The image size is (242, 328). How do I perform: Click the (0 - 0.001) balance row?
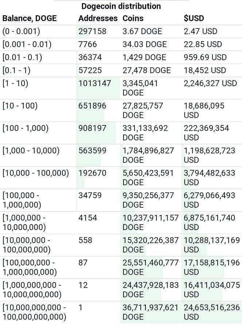pos(121,31)
